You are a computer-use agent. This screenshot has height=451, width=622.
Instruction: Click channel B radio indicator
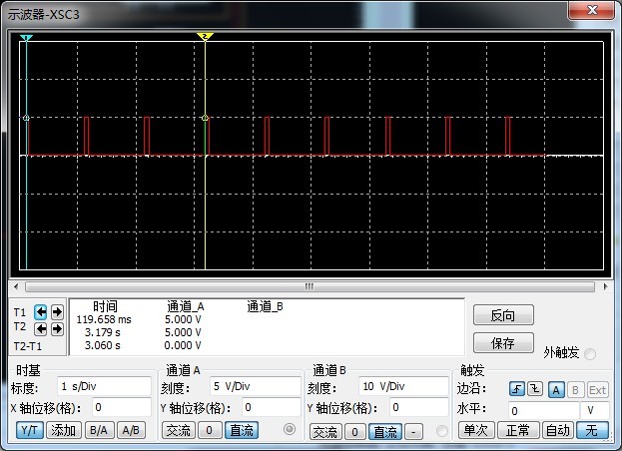tap(442, 431)
